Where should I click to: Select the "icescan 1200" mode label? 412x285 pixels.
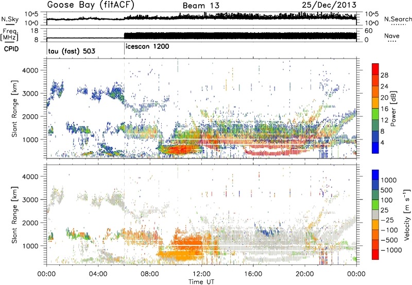(x=147, y=47)
